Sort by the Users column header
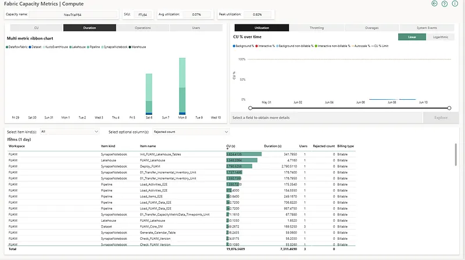The height and width of the screenshot is (260, 465). coord(303,146)
